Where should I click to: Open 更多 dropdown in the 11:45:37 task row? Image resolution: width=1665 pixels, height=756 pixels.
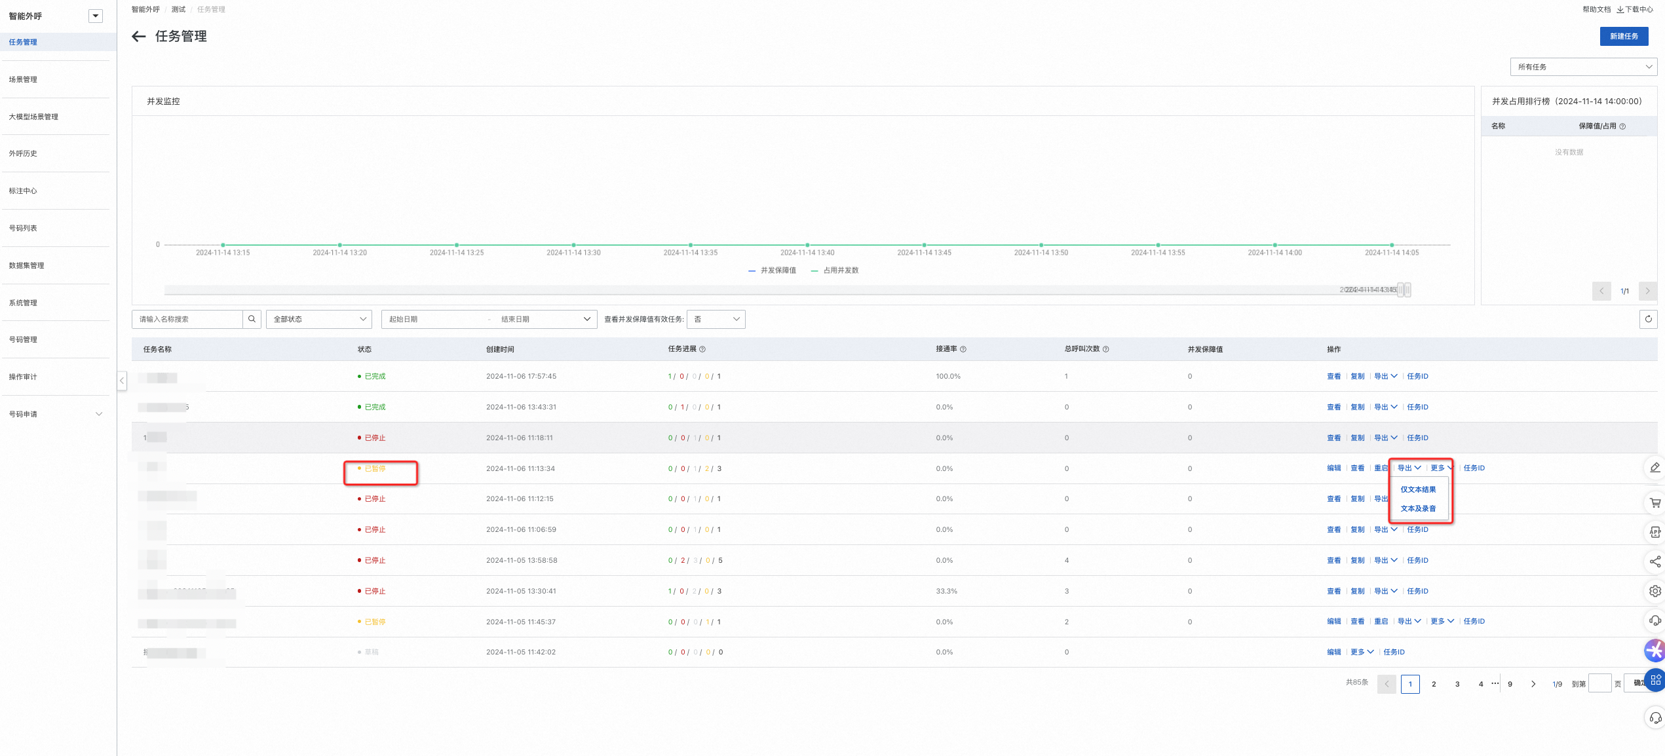(x=1442, y=622)
